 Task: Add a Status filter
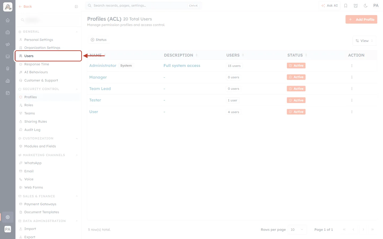(99, 40)
